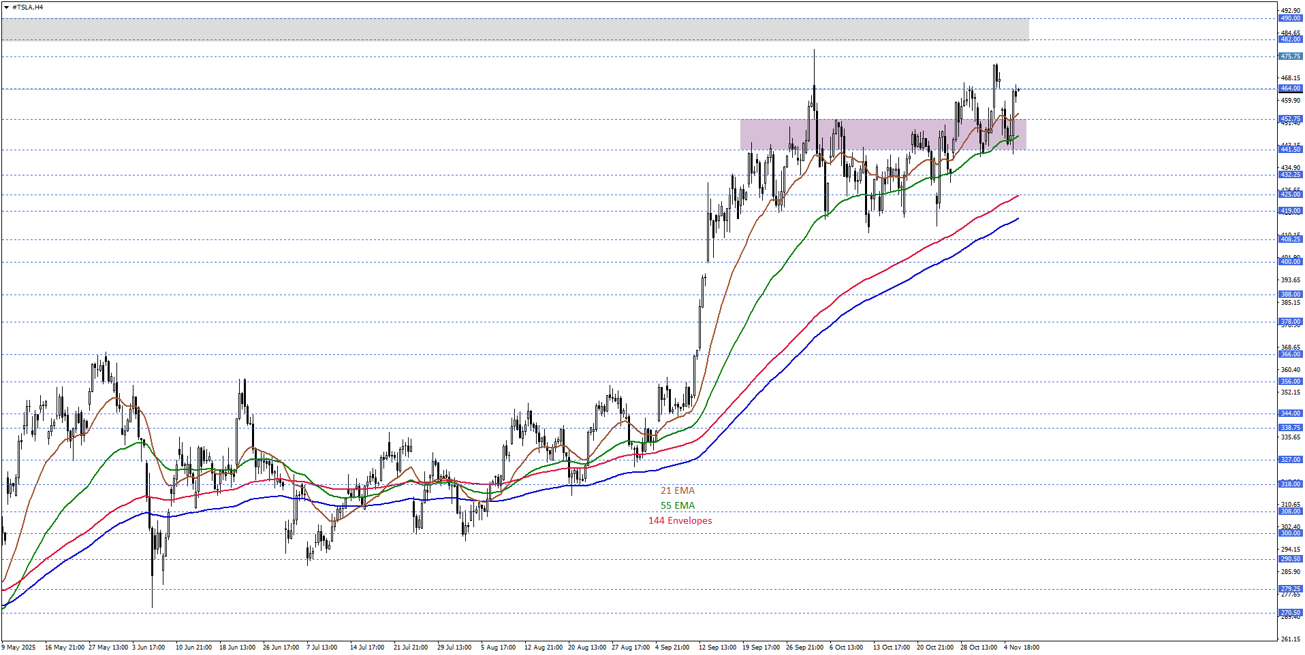This screenshot has width=1305, height=655.
Task: Click the 464.00 current price tag
Action: pos(1290,88)
